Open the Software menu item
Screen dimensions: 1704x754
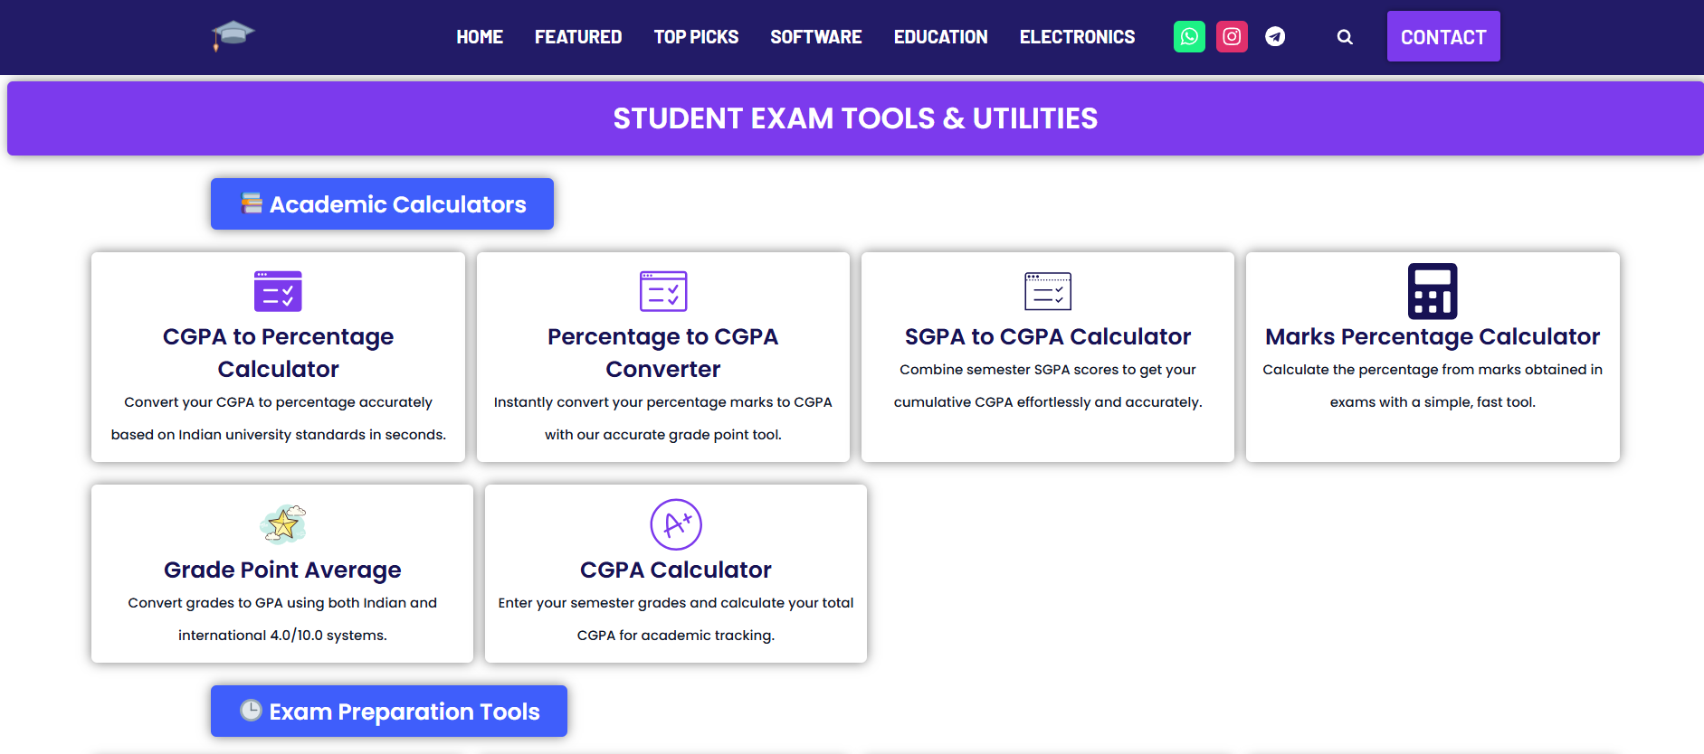pos(816,37)
